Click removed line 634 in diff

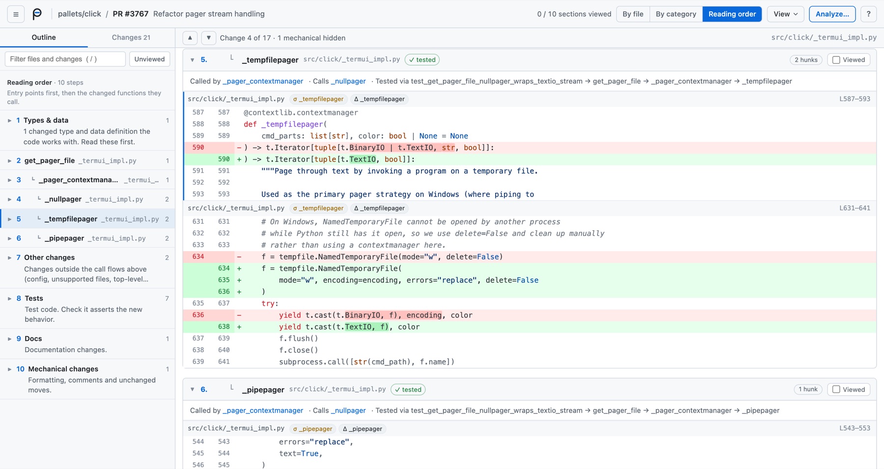529,257
